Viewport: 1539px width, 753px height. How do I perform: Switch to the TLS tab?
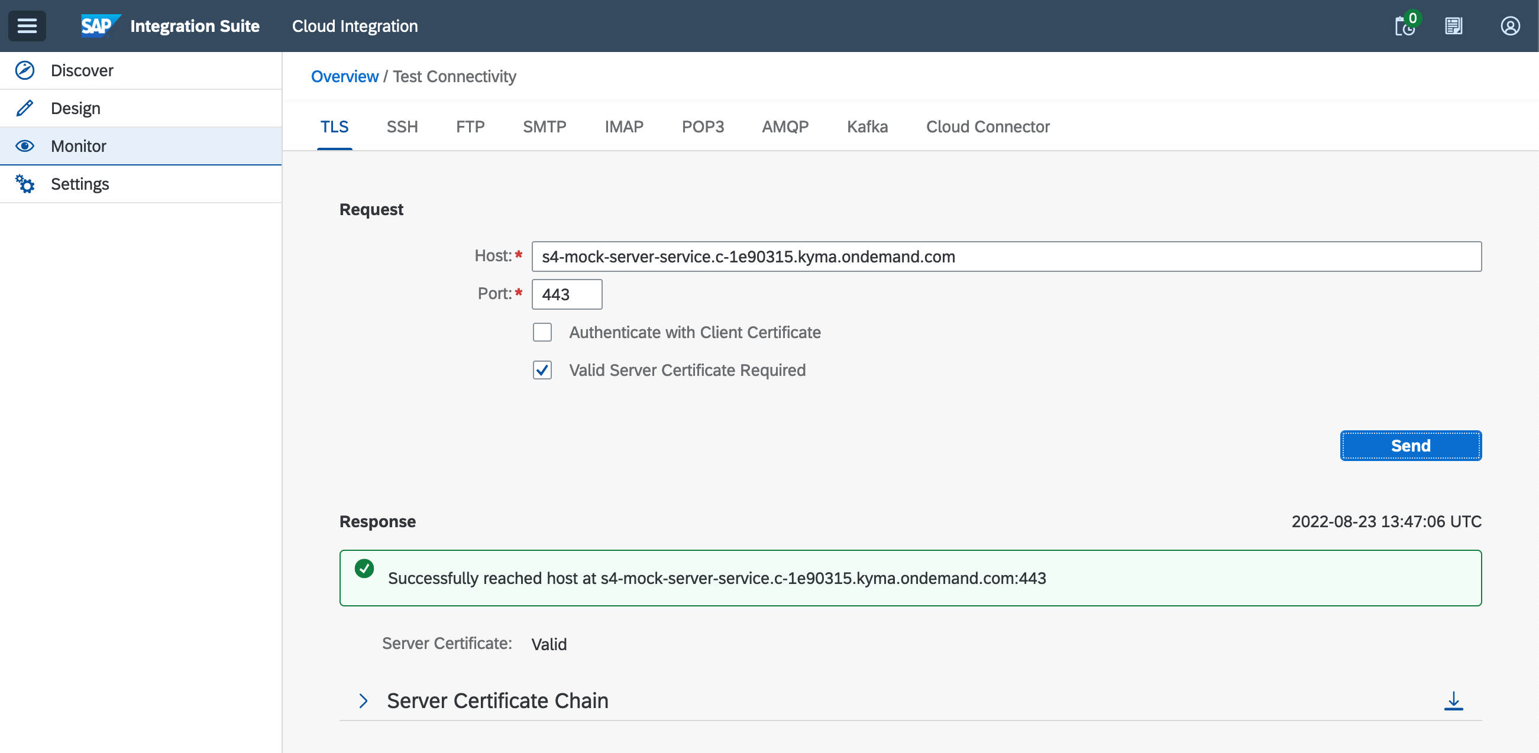[335, 126]
